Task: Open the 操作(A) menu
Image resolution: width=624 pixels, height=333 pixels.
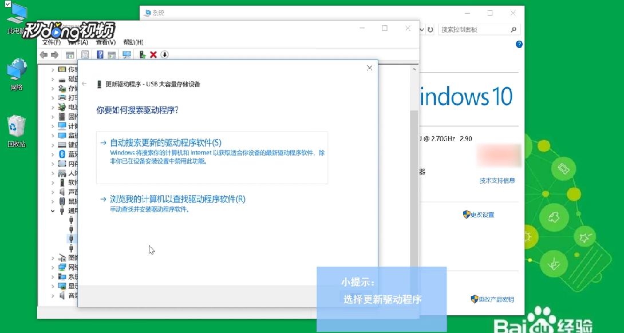Action: 78,42
